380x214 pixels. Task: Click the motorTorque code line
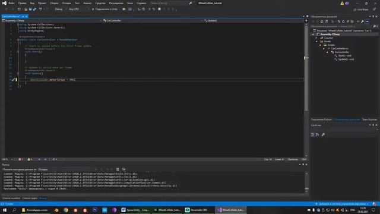(x=53, y=80)
